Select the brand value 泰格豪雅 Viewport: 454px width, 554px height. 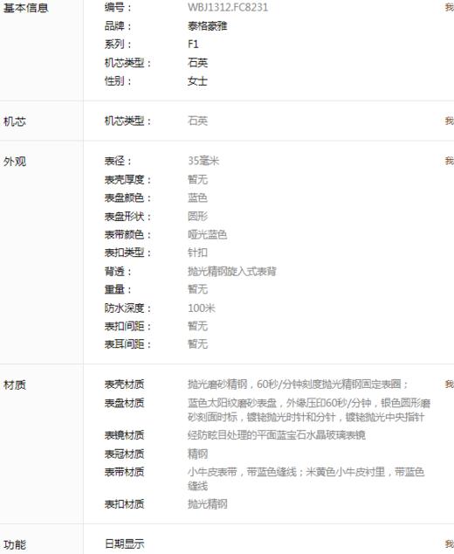[207, 26]
